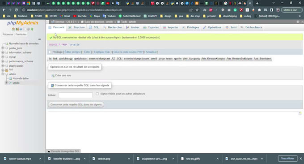Expand the information_schema database node
The height and width of the screenshot is (164, 304).
point(3,52)
